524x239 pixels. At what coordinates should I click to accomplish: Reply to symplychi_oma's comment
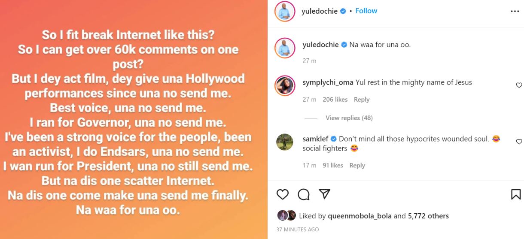(362, 100)
